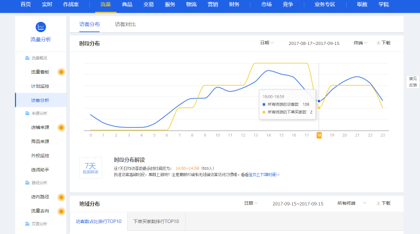
Task: Open 作战室 in the top navigation
Action: pyautogui.click(x=71, y=4)
